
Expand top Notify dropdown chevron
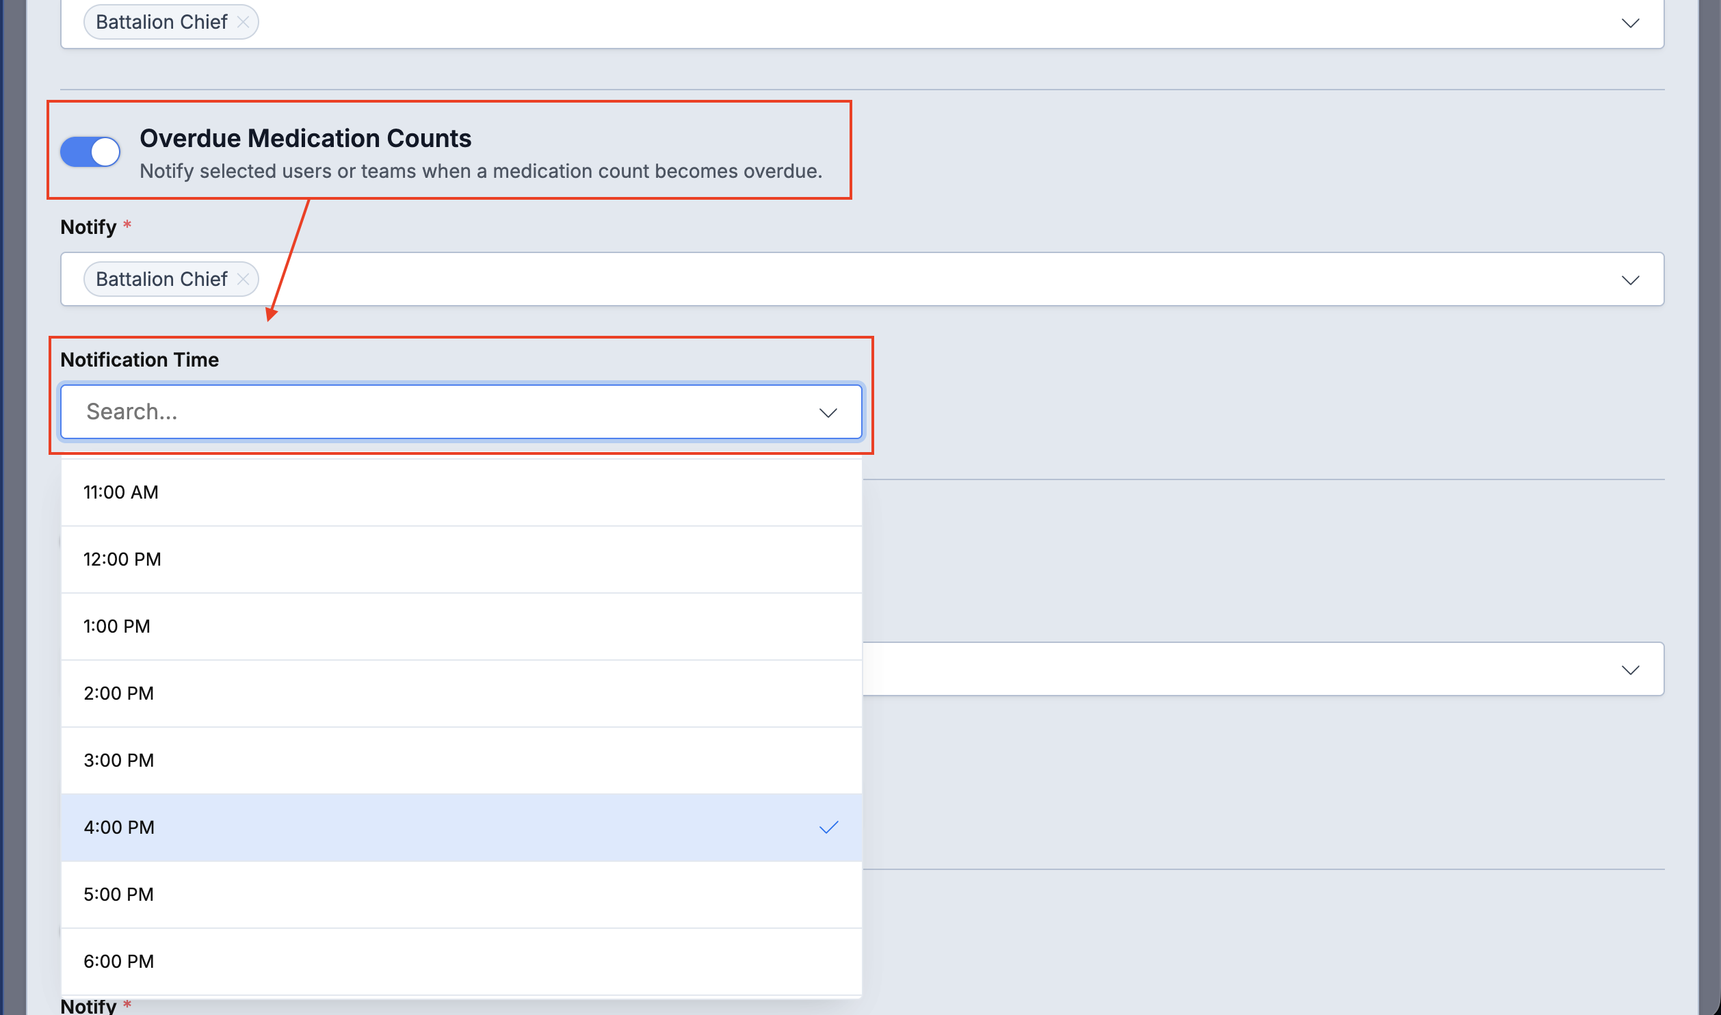click(x=1631, y=23)
